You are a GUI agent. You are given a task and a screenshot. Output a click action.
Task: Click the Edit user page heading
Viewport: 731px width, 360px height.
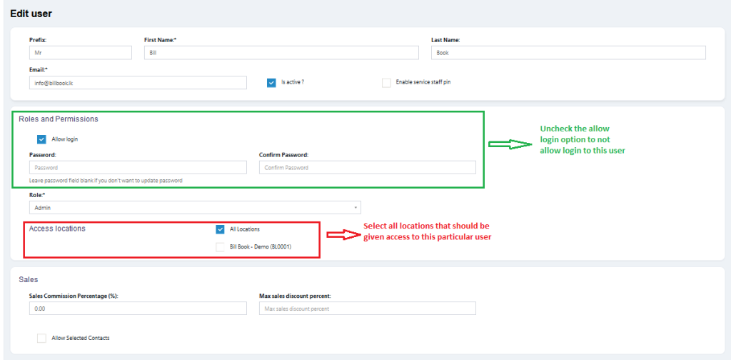(x=31, y=14)
